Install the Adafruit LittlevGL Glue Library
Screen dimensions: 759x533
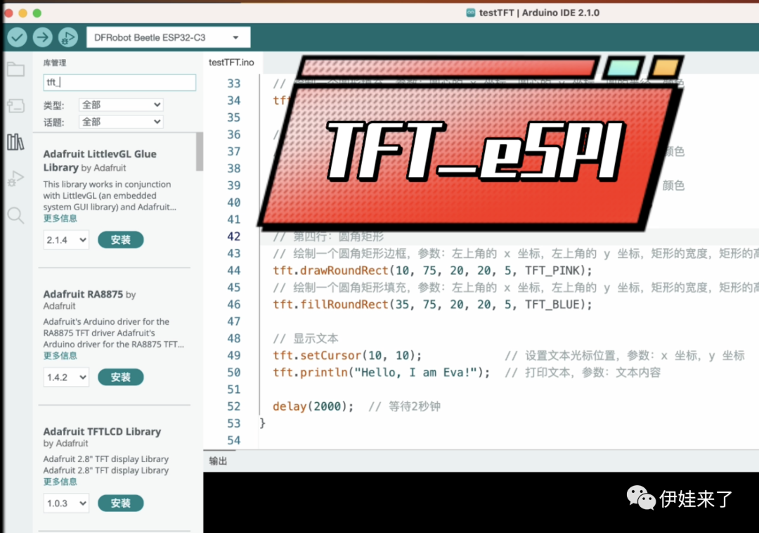(120, 240)
